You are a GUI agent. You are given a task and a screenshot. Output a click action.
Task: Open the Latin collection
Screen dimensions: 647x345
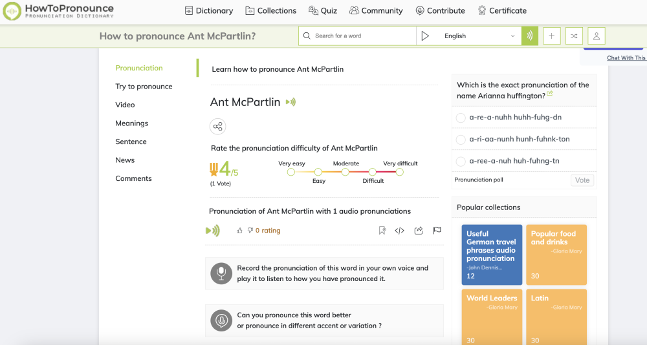pos(556,317)
